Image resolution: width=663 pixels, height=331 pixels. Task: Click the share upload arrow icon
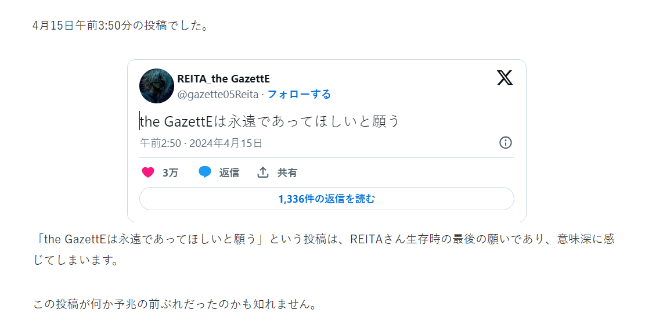click(x=263, y=172)
